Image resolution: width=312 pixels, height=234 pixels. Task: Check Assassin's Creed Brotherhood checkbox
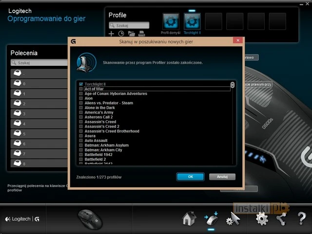click(81, 131)
